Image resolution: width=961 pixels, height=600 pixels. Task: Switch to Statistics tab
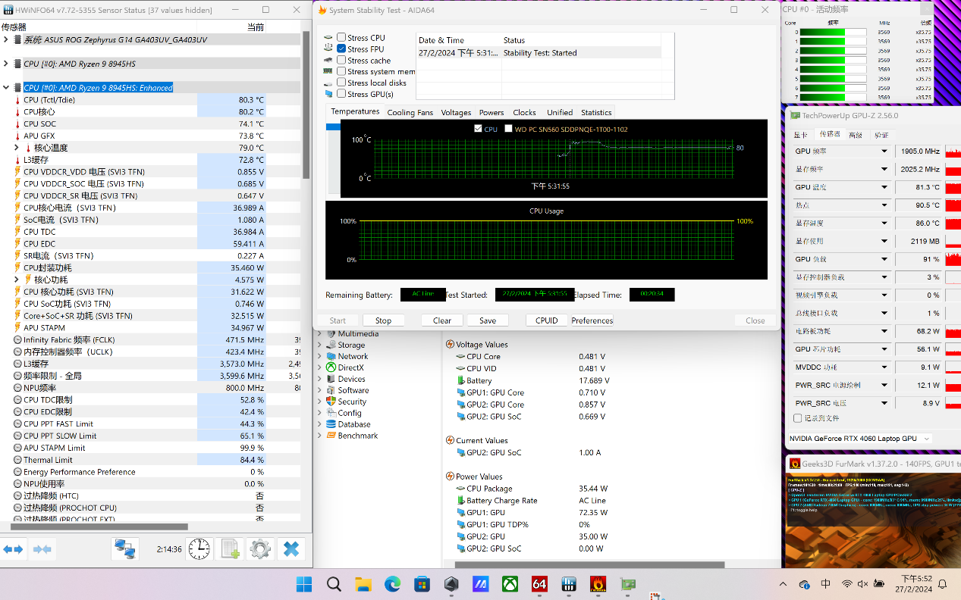point(596,112)
